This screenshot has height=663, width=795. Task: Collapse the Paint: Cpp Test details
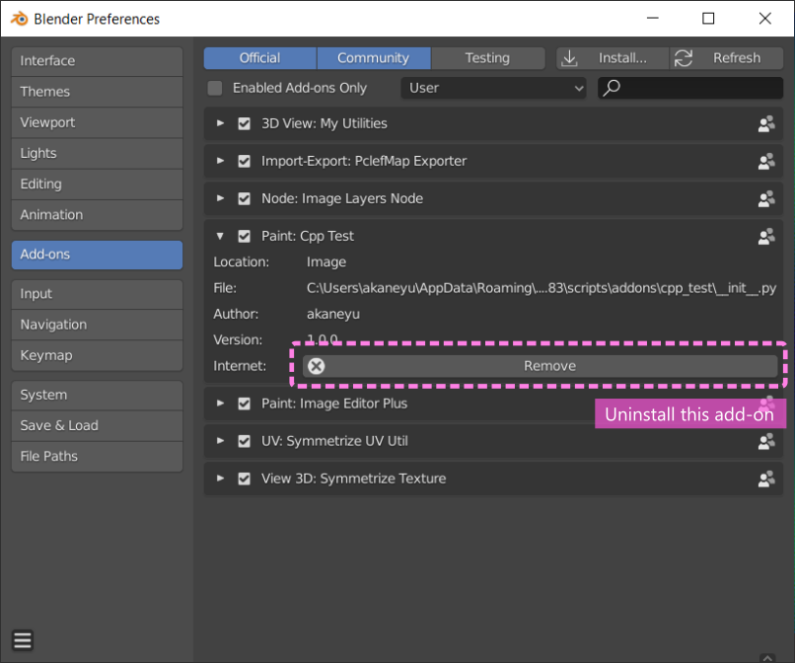[220, 236]
